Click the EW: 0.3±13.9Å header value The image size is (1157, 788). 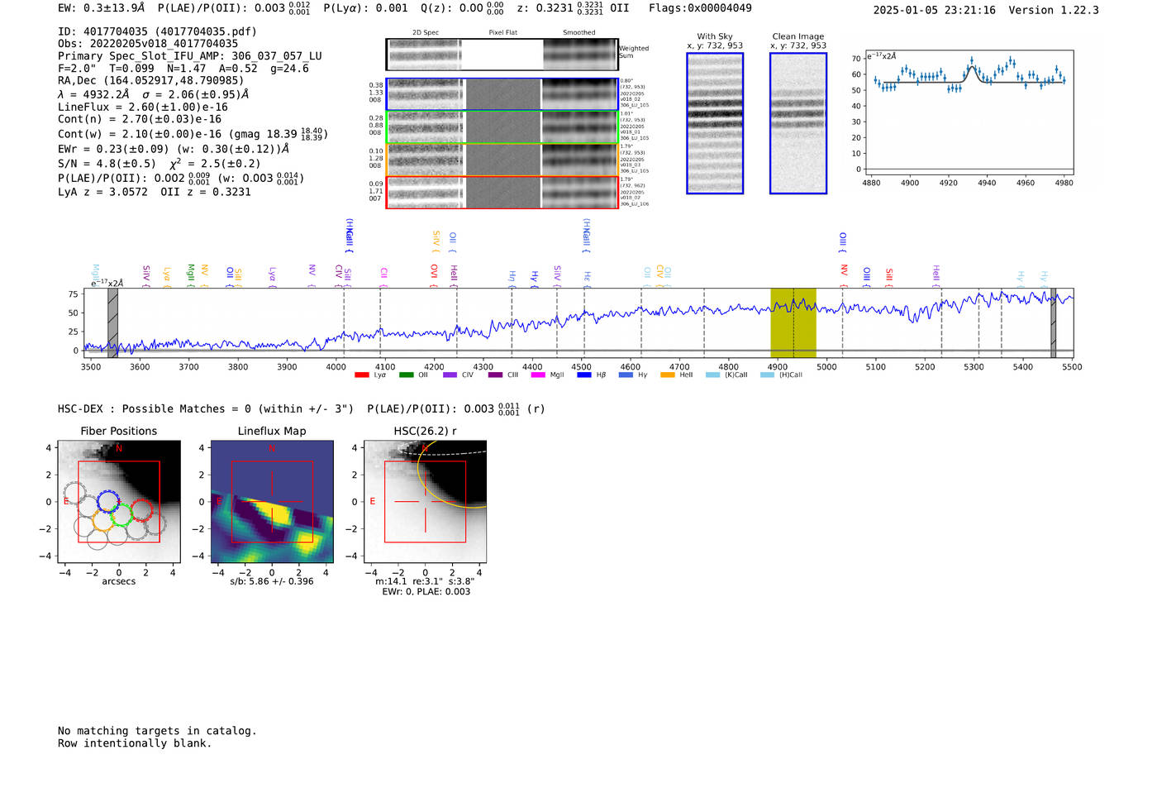coord(102,8)
